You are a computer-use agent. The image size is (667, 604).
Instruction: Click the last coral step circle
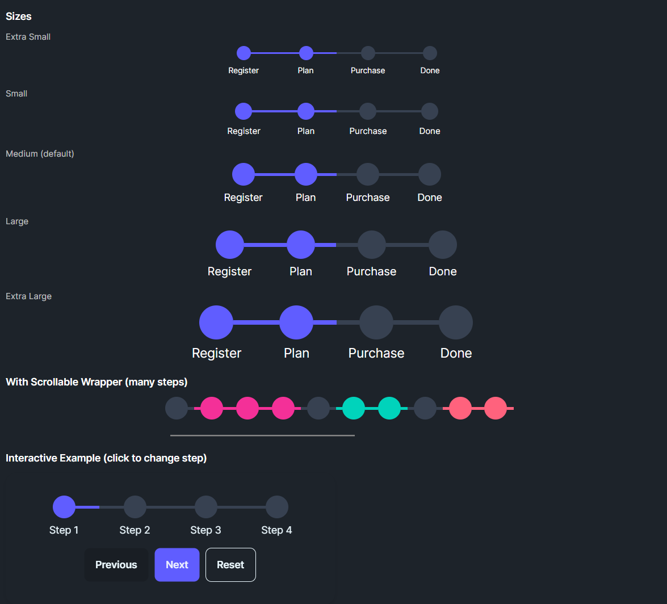pos(496,408)
